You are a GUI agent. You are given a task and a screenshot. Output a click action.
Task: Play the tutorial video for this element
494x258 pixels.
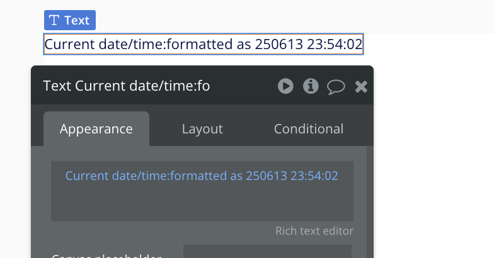click(286, 86)
